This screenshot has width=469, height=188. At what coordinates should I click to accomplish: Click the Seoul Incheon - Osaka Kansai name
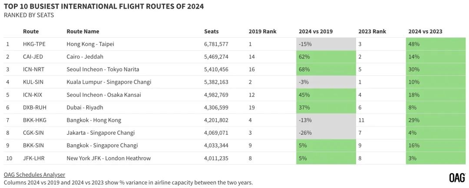104,95
